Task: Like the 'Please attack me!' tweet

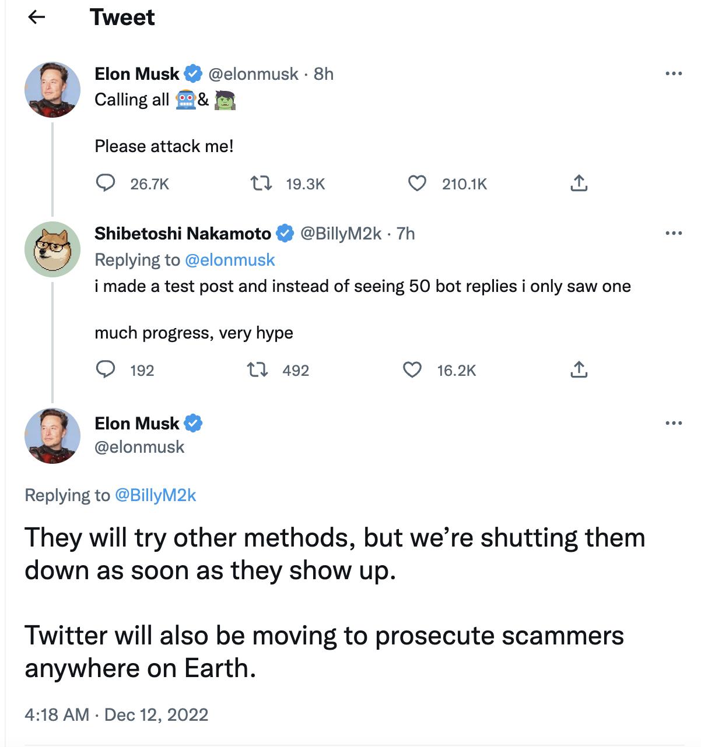Action: pyautogui.click(x=416, y=184)
